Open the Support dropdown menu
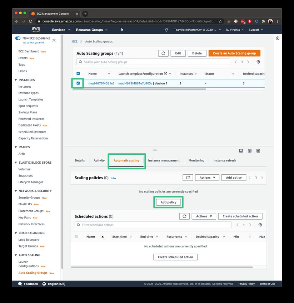This screenshot has width=294, height=303. [256, 30]
